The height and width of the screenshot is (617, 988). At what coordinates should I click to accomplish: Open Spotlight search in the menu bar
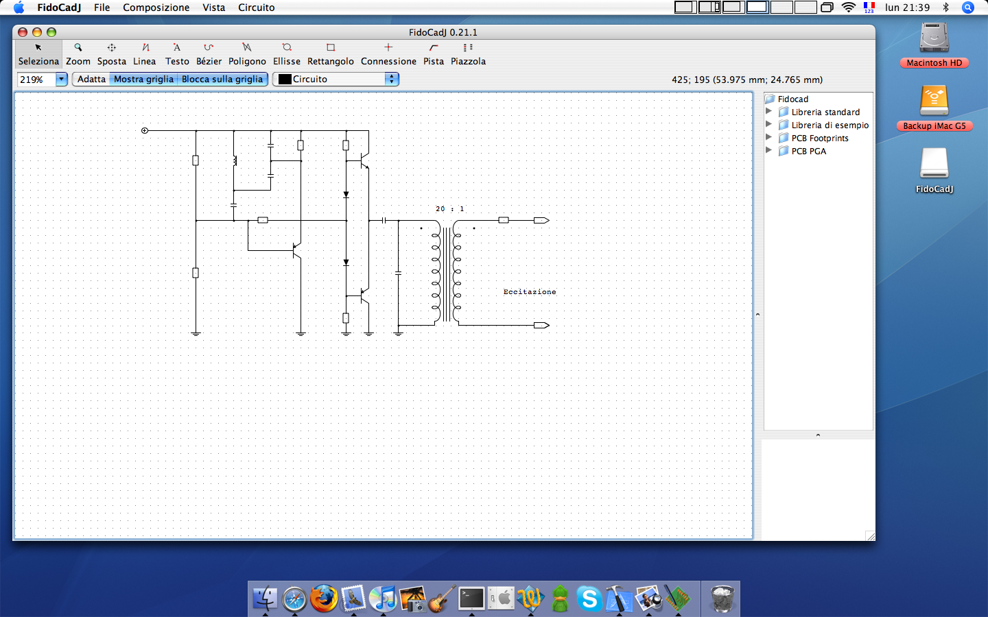[x=968, y=8]
